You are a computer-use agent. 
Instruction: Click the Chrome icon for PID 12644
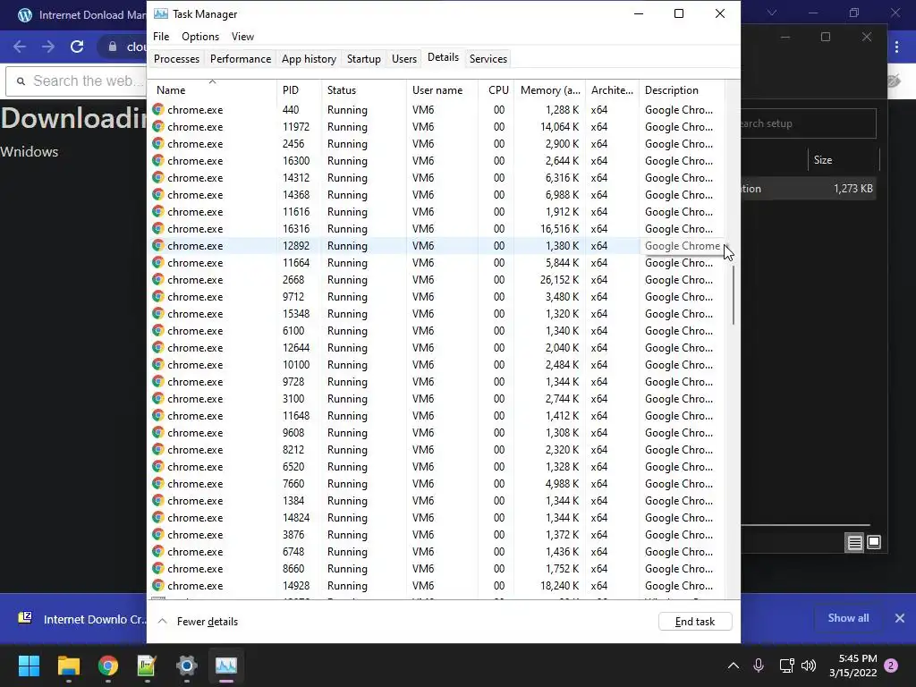click(x=157, y=348)
